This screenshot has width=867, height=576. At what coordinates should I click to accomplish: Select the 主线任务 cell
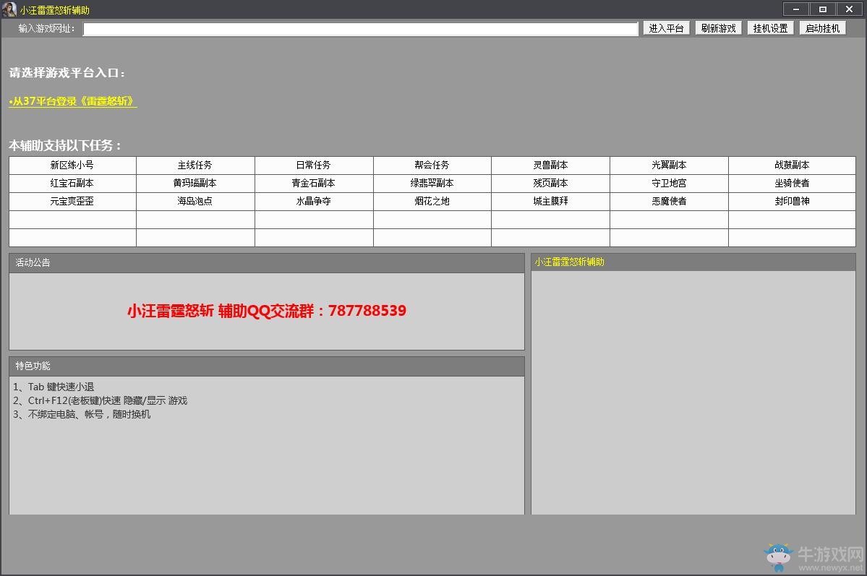195,166
